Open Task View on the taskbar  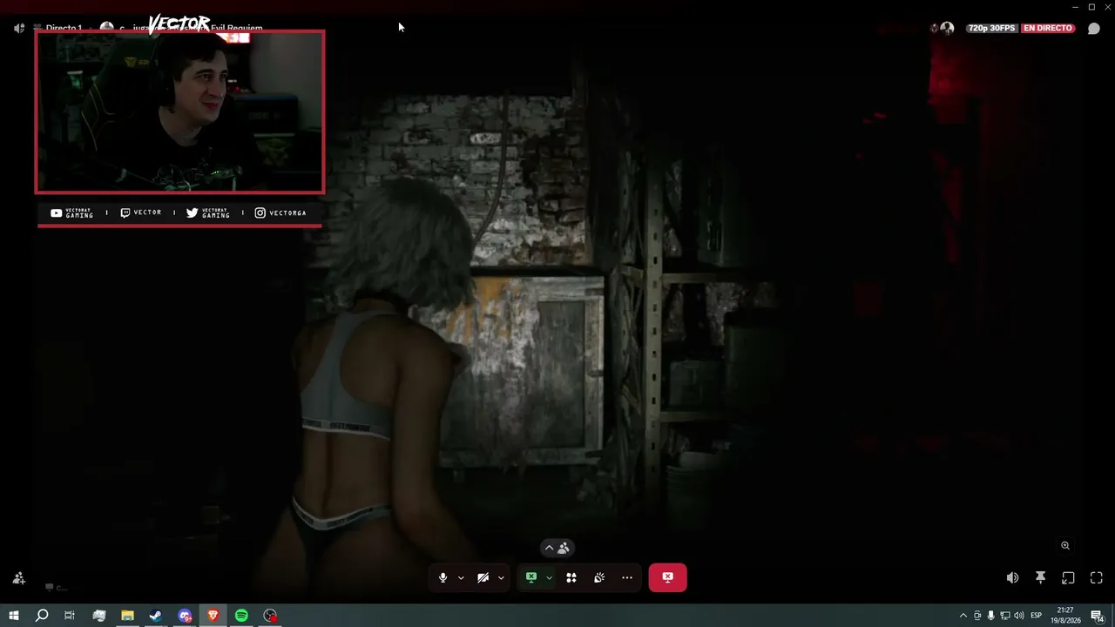pos(70,616)
